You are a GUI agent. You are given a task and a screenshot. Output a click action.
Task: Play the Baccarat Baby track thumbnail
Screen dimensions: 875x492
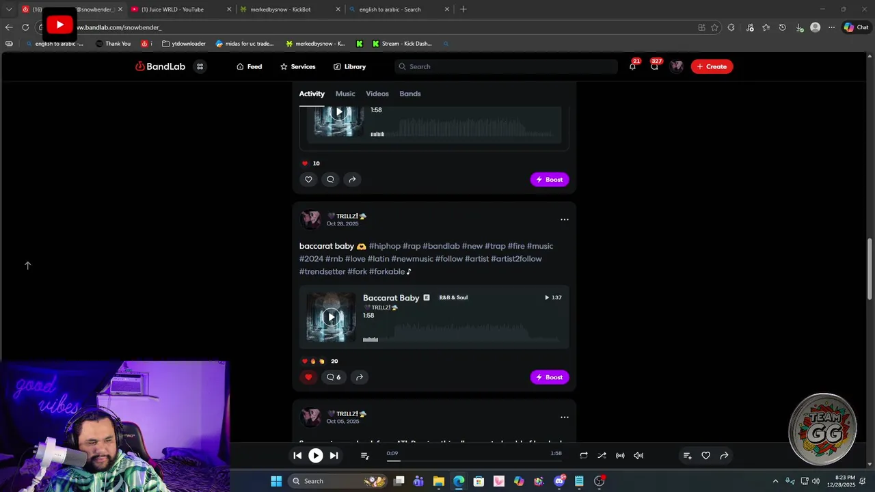(331, 317)
